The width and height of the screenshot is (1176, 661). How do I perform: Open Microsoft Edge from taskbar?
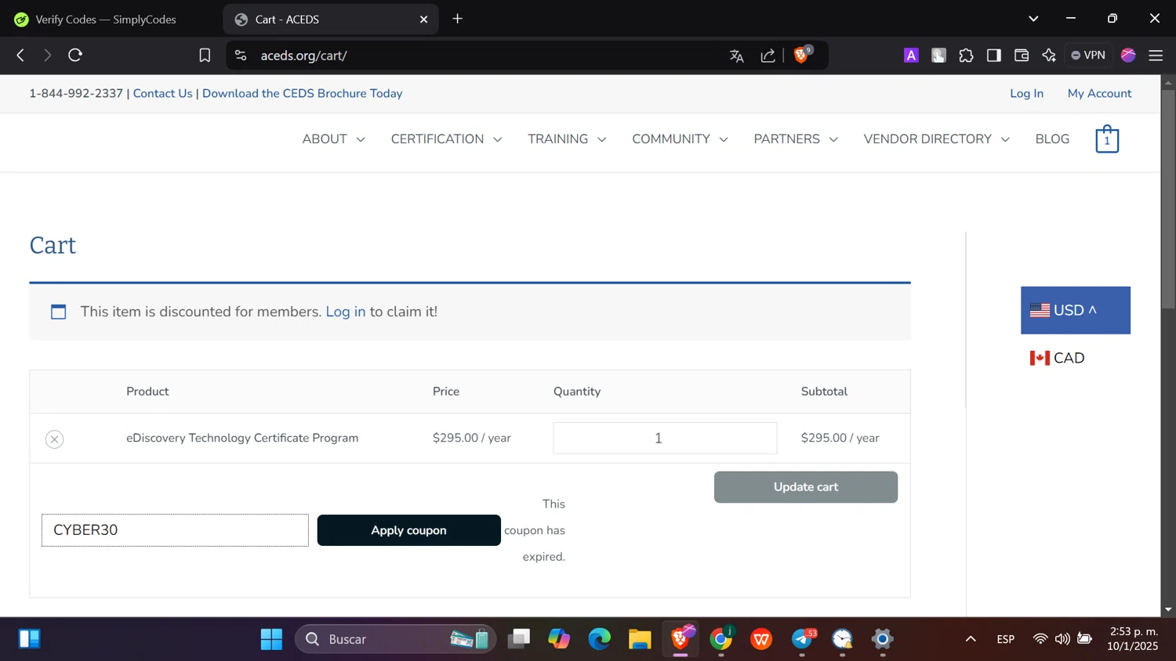[x=600, y=639]
